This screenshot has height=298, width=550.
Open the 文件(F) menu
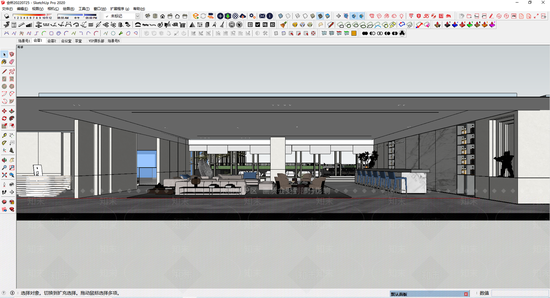click(8, 9)
